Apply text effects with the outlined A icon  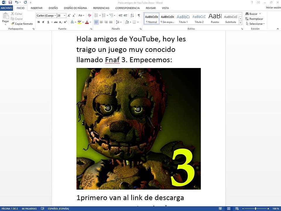[72, 22]
